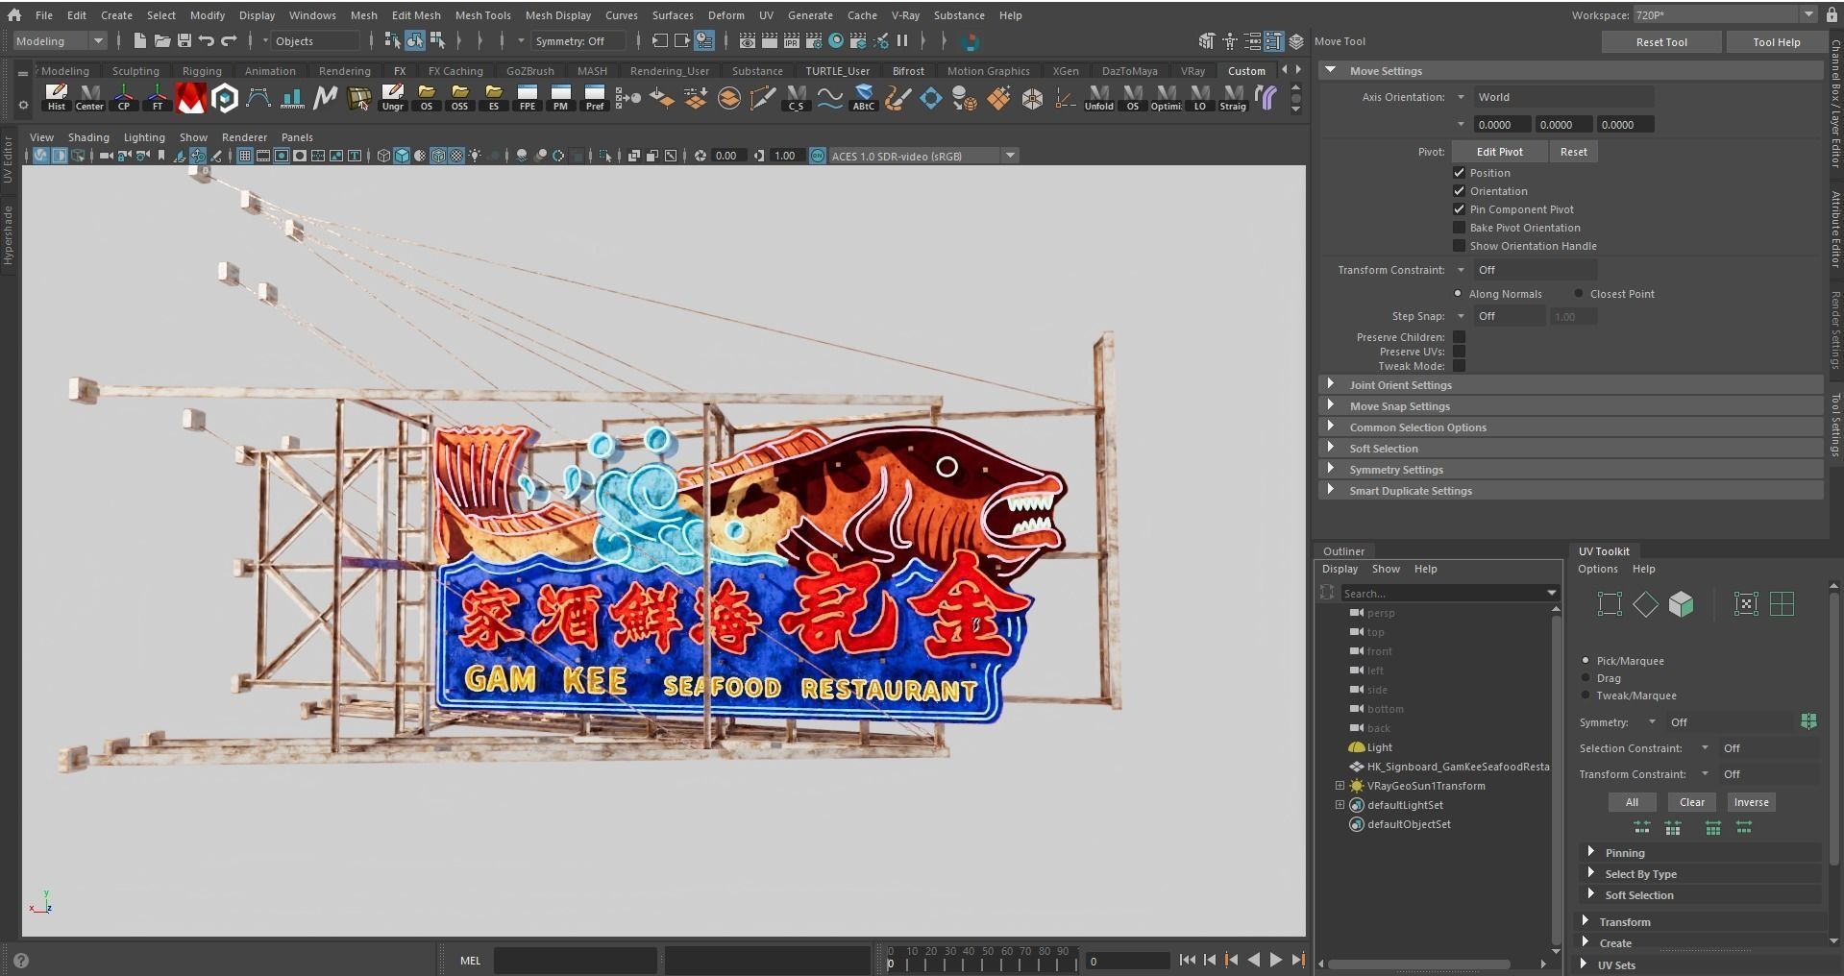Image resolution: width=1844 pixels, height=976 pixels.
Task: Click the question mark help icon
Action: click(20, 960)
